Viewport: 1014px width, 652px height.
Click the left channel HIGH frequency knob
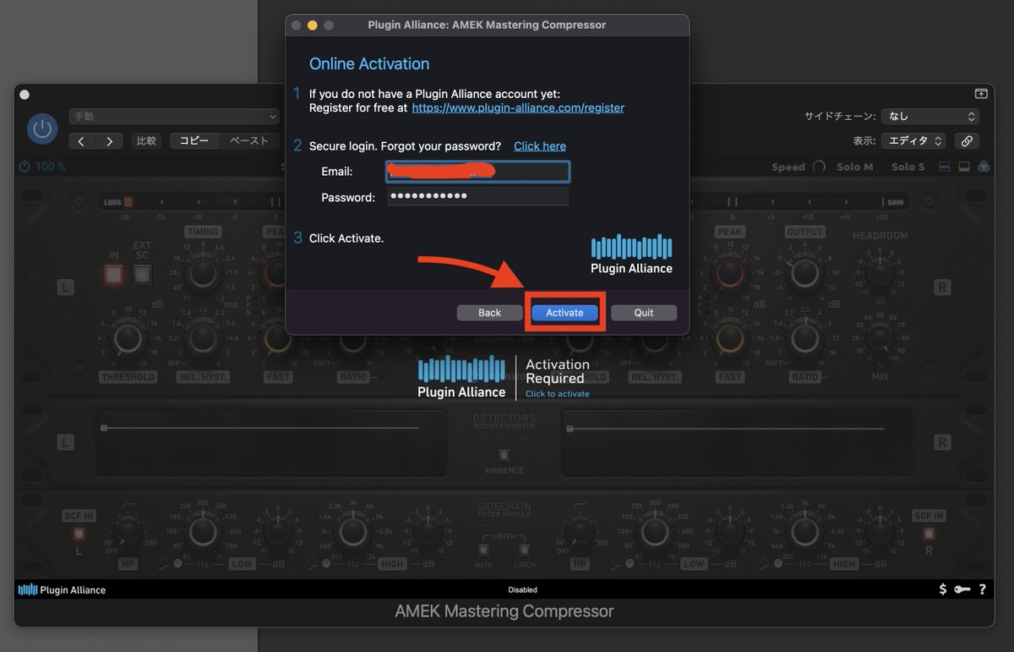[352, 532]
